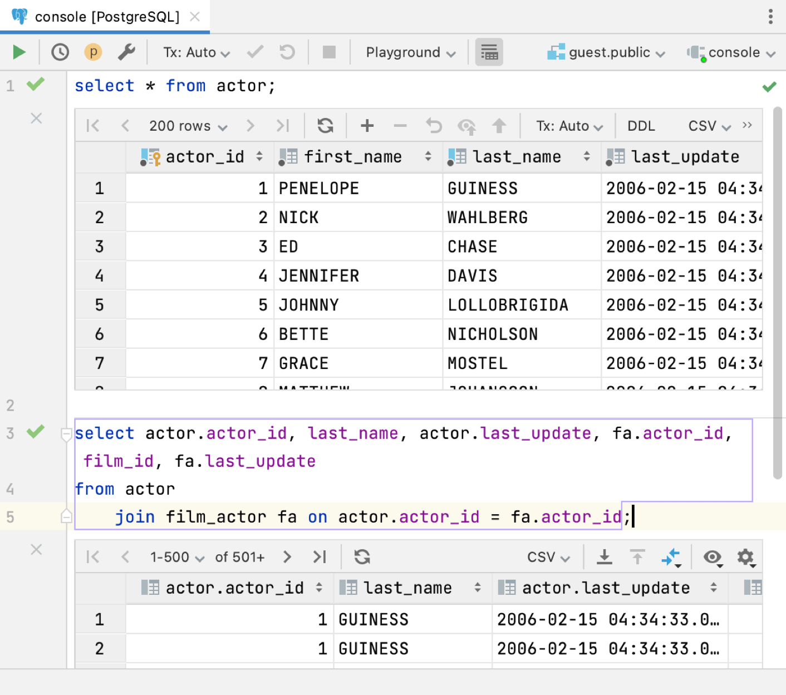Open the Playground dropdown
This screenshot has height=695, width=786.
pos(409,52)
